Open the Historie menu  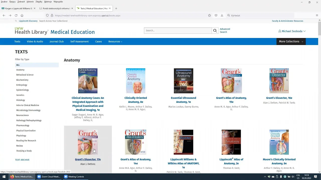30,2
